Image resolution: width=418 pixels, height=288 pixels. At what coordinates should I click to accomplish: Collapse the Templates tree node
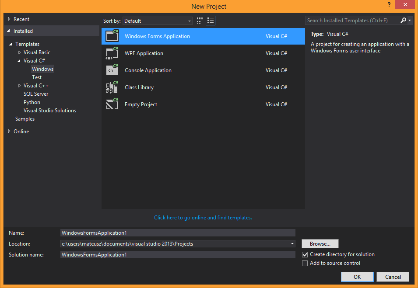point(11,44)
